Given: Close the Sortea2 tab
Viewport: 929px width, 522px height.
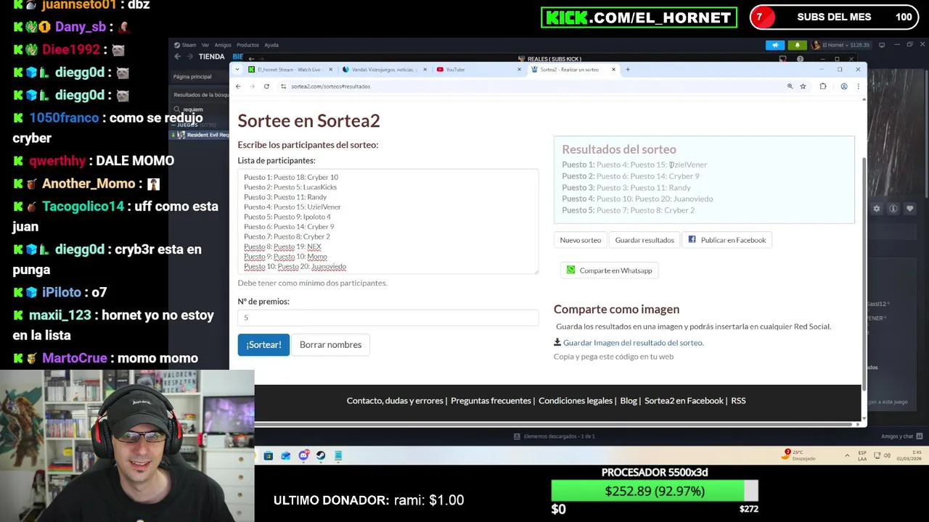Looking at the screenshot, I should 613,70.
